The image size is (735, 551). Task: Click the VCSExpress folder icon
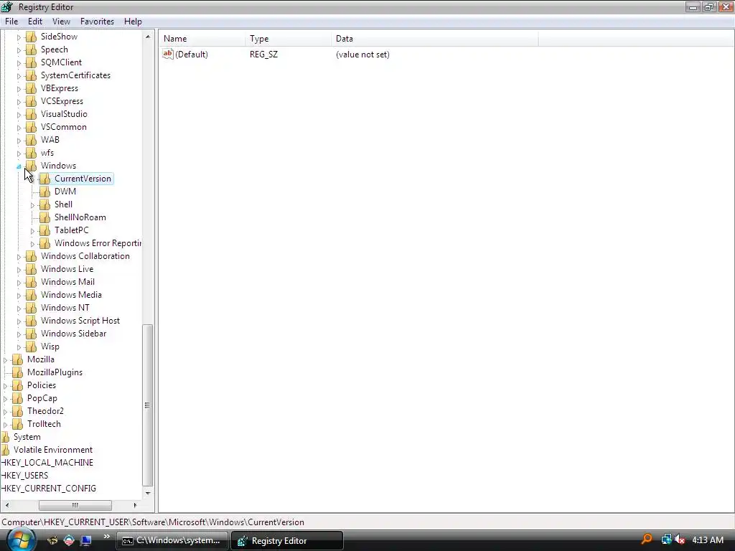pos(31,101)
